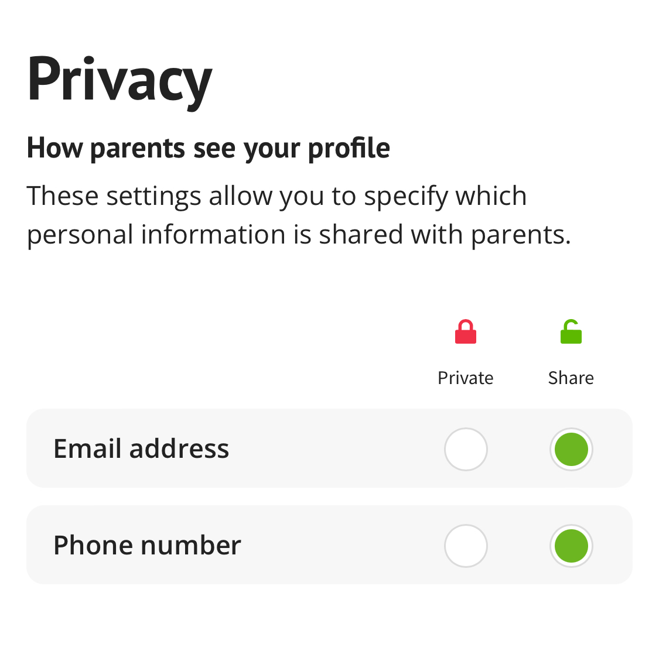Image resolution: width=659 pixels, height=668 pixels.
Task: Click the word 'profile' in the subheading
Action: point(349,149)
